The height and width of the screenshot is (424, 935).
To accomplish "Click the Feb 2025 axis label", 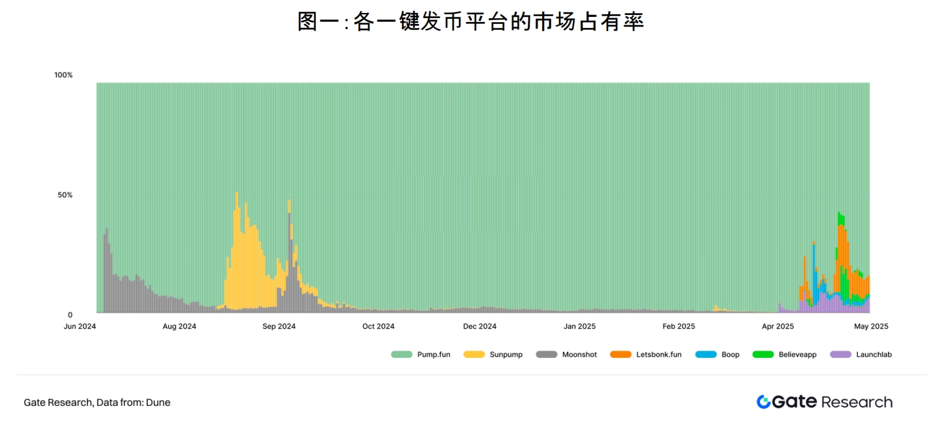I will 678,327.
